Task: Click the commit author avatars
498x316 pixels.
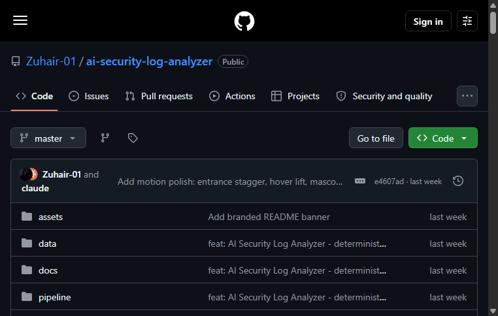Action: pyautogui.click(x=28, y=174)
